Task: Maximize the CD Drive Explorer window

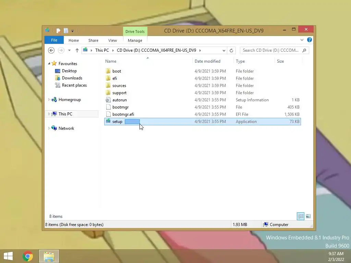Action: coord(294,29)
